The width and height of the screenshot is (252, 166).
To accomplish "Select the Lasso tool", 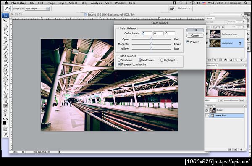I will (x=5, y=29).
